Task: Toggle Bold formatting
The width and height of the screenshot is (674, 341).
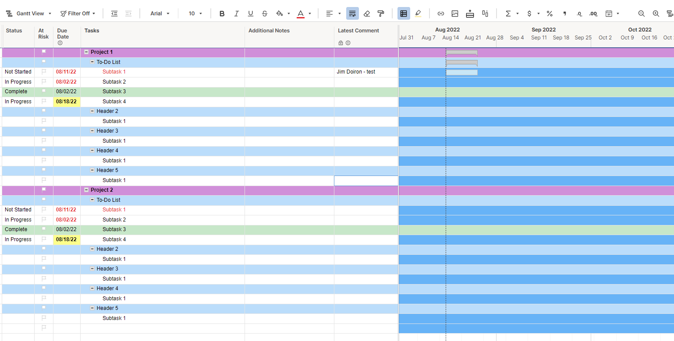Action: point(222,14)
